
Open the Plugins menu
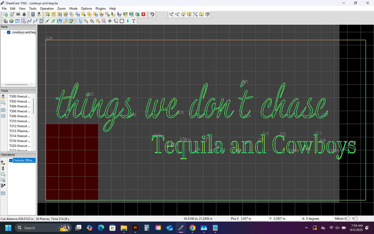(100, 8)
